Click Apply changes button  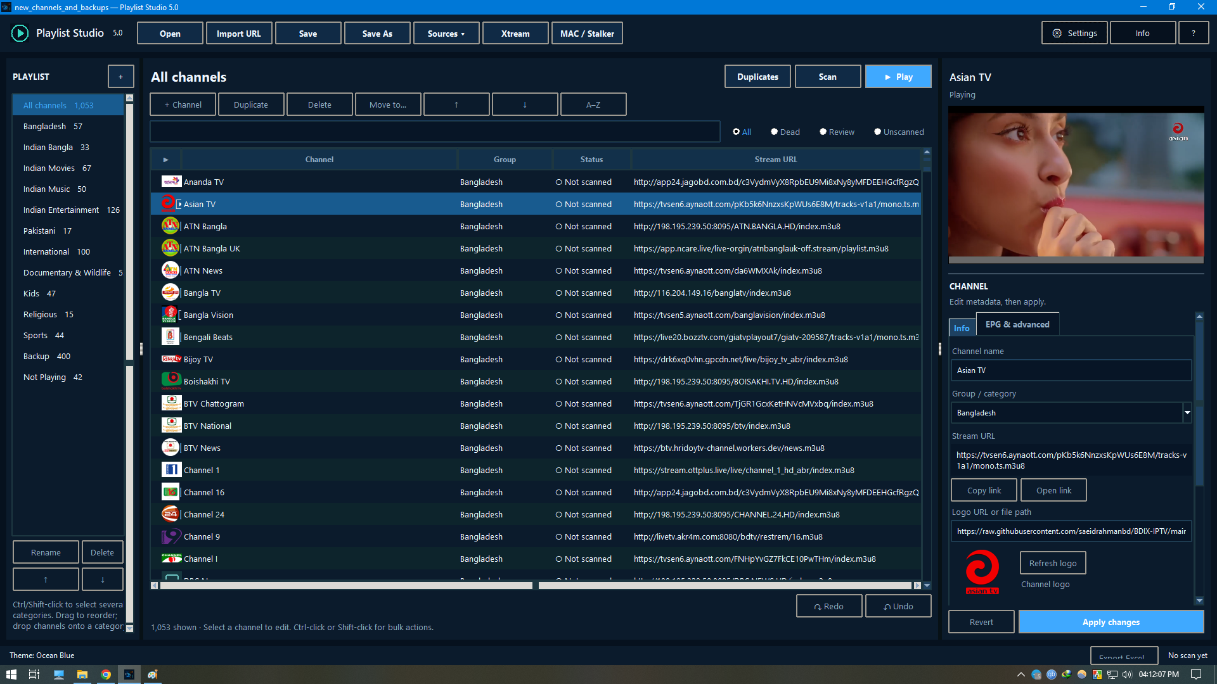point(1111,622)
